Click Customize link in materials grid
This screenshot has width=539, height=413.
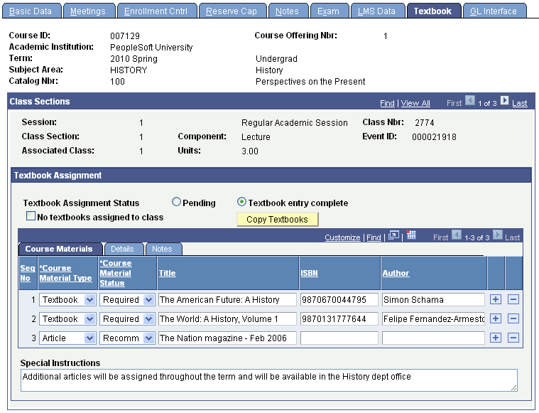(342, 237)
